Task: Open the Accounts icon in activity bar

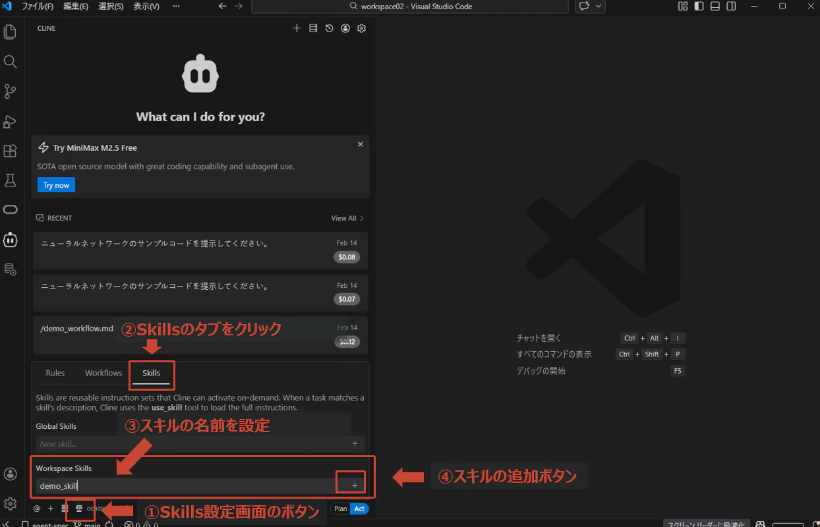Action: (x=10, y=474)
